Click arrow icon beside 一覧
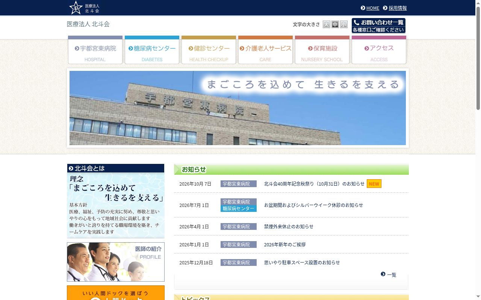 click(x=383, y=274)
